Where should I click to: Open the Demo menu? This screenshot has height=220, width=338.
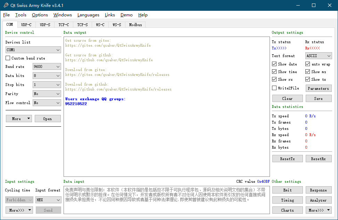point(126,15)
